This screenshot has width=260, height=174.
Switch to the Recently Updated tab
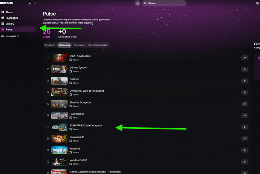pyautogui.click(x=98, y=45)
